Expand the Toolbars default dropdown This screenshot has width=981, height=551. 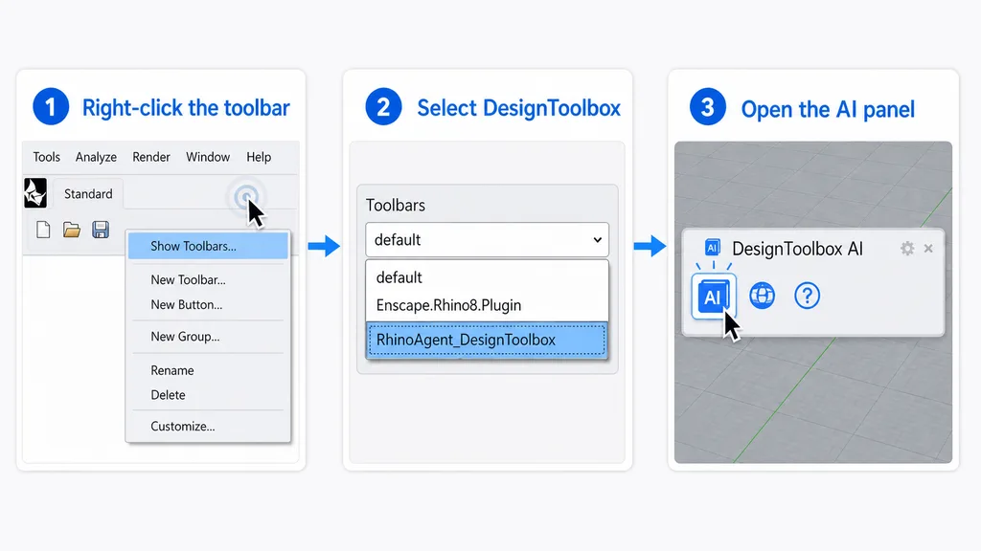coord(487,240)
